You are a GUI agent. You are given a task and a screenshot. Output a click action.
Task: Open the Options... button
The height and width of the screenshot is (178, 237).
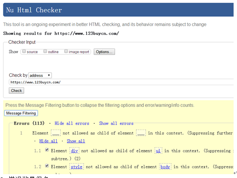(104, 52)
